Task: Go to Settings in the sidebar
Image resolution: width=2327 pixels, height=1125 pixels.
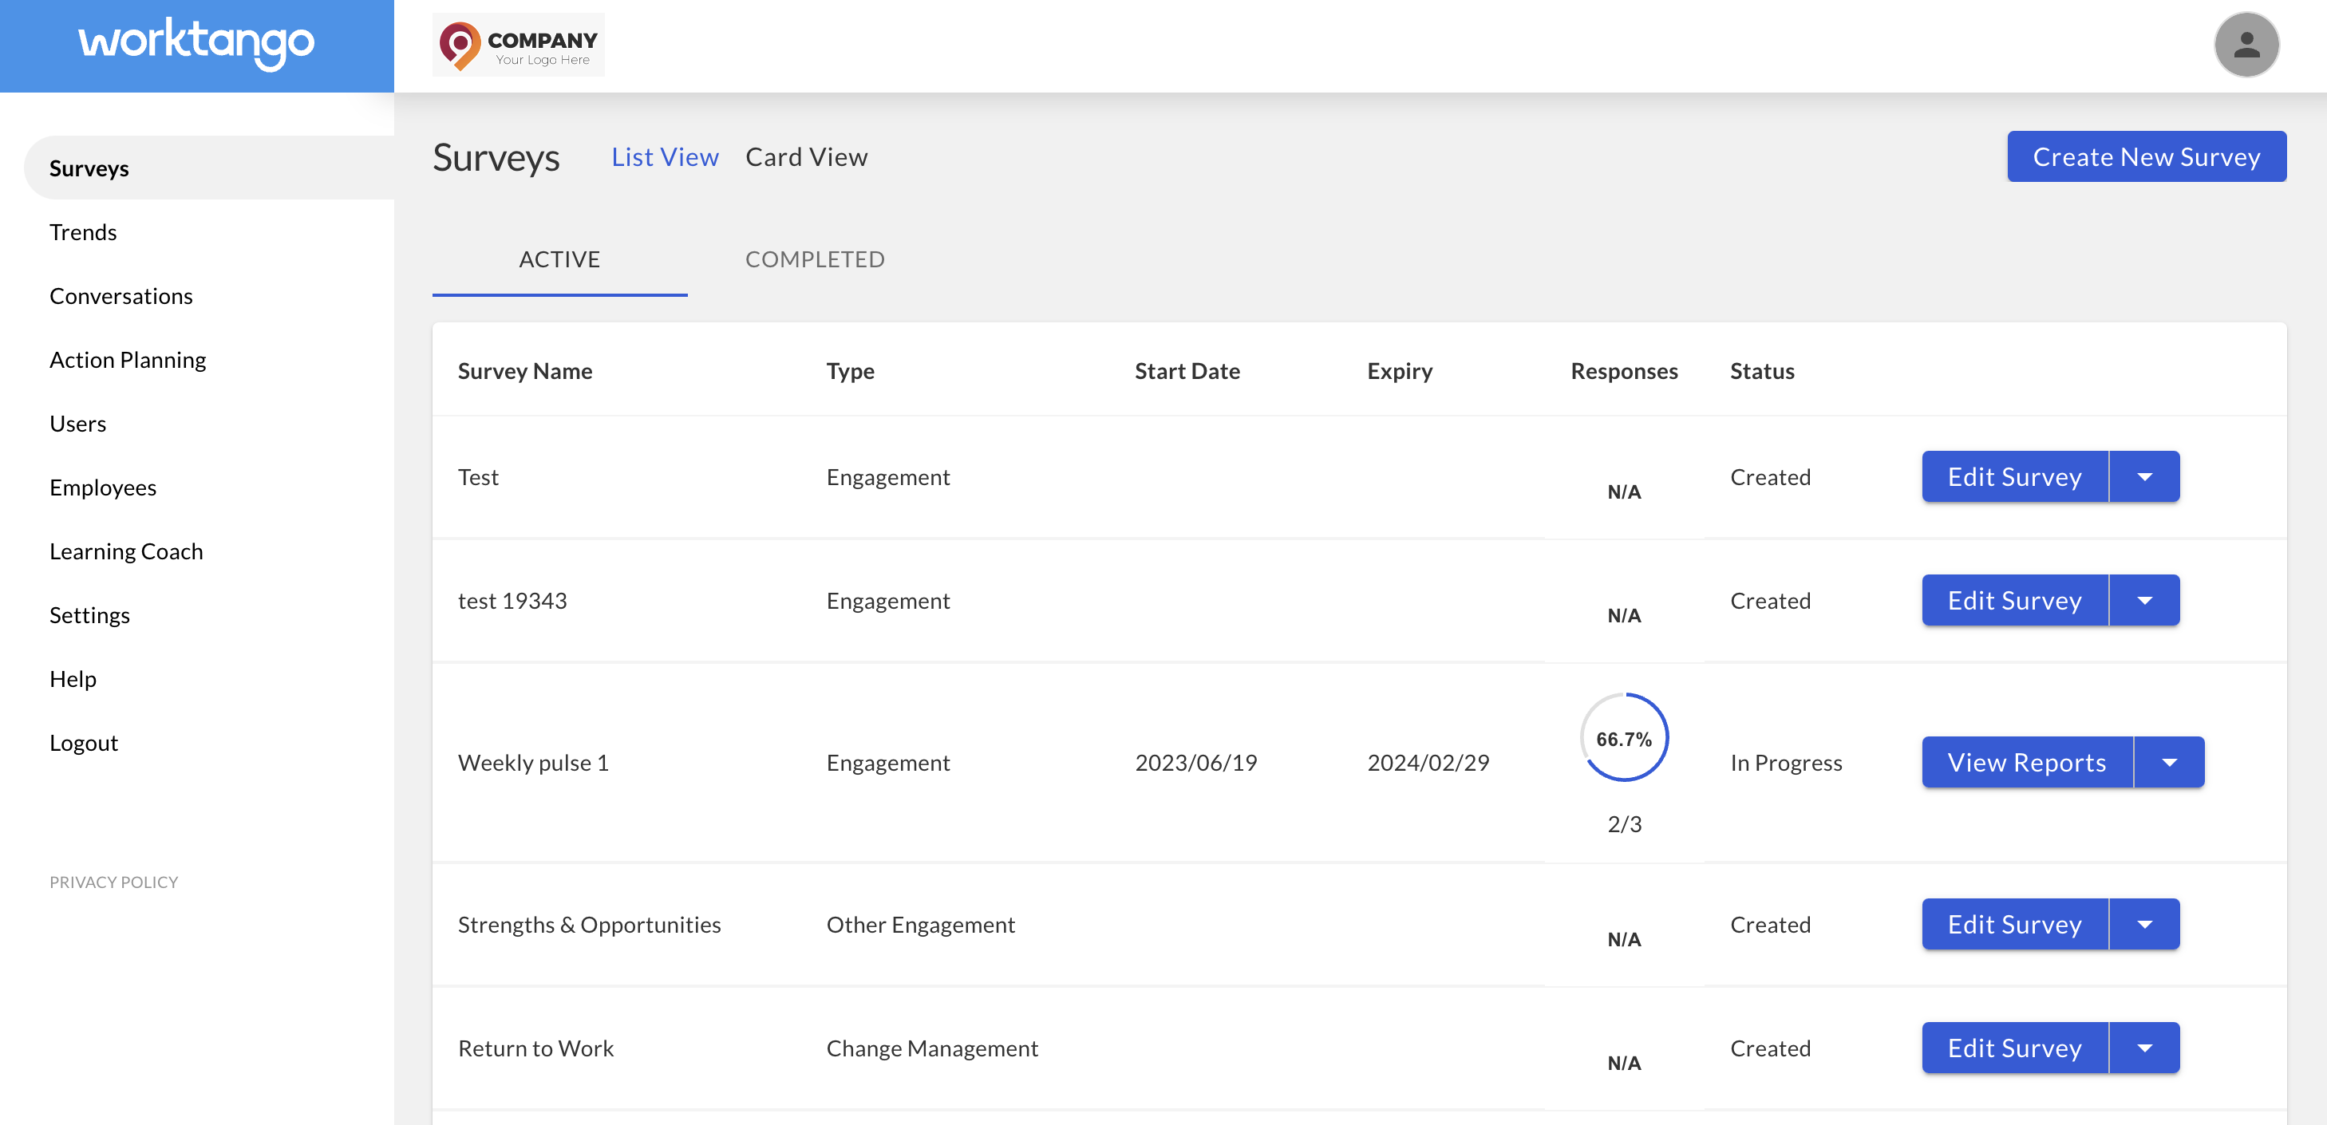Action: pyautogui.click(x=89, y=615)
